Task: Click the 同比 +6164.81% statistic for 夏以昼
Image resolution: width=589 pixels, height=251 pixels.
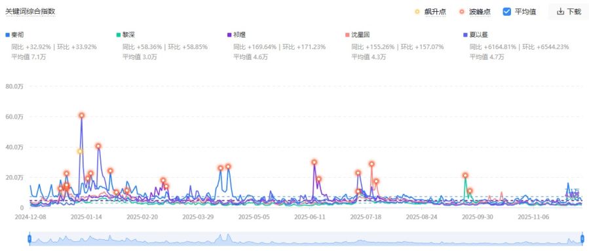Action: coord(493,47)
